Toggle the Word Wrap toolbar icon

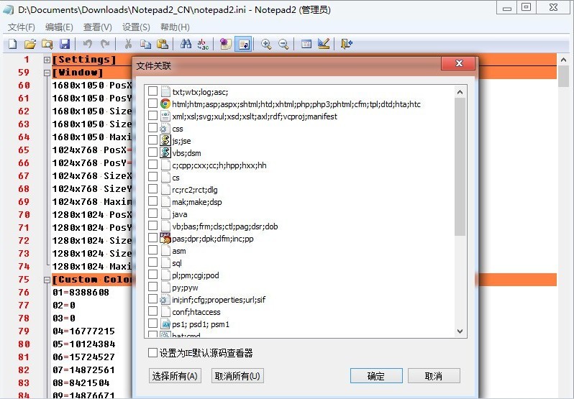[243, 45]
